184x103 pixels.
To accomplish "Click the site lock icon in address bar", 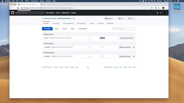I will tap(22, 8).
